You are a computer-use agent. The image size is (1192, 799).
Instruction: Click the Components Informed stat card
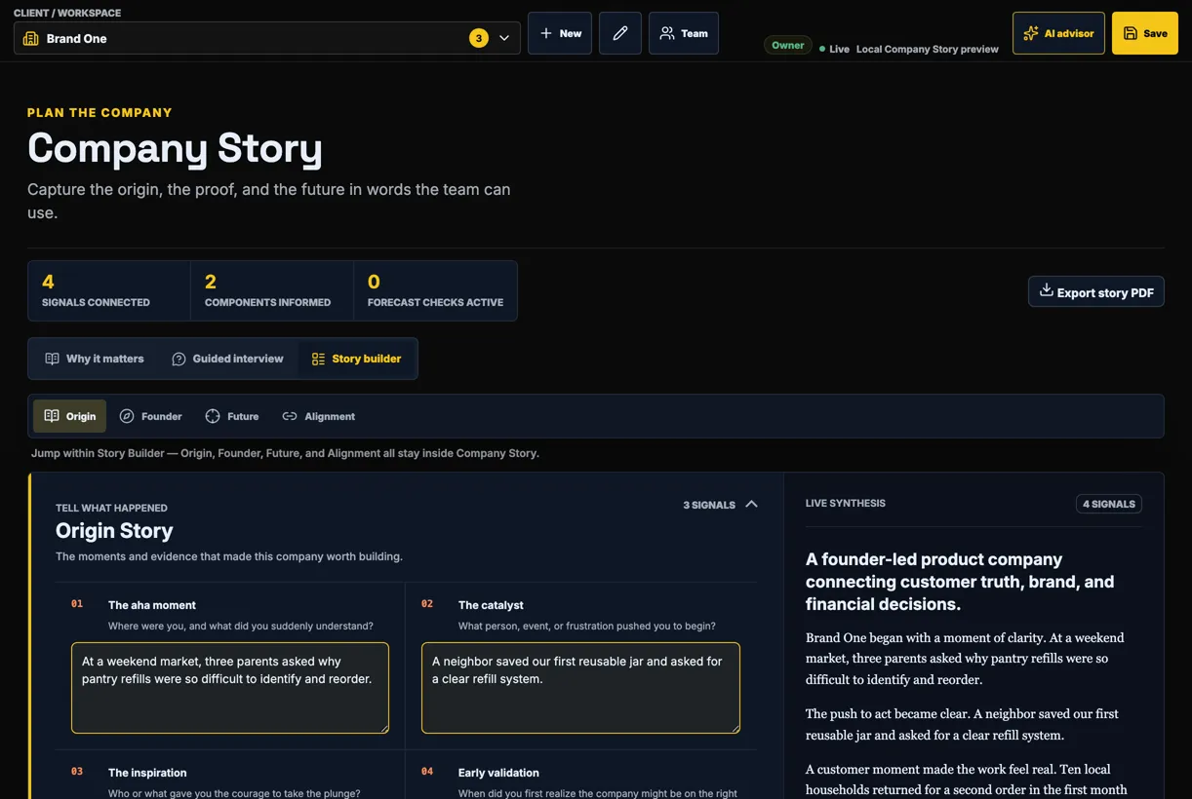pos(272,290)
